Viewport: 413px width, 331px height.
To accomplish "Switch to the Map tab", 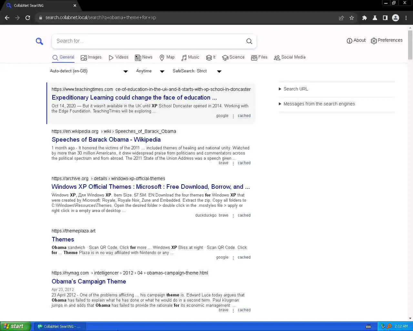I will (x=167, y=57).
